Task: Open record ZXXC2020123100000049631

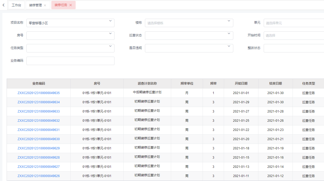Action: 39,130
